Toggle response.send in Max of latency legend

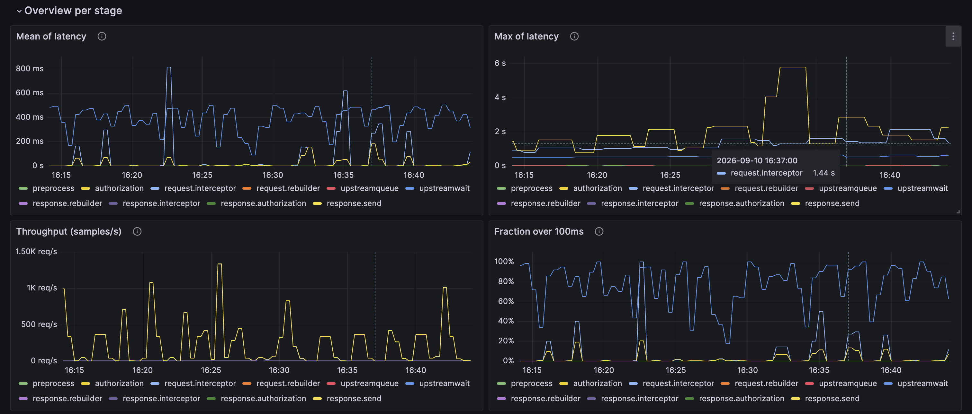pos(832,203)
